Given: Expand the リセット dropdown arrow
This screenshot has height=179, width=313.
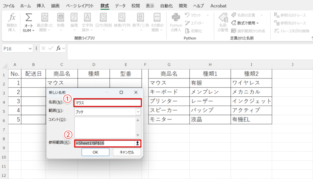Looking at the screenshot, I should [x=208, y=15].
